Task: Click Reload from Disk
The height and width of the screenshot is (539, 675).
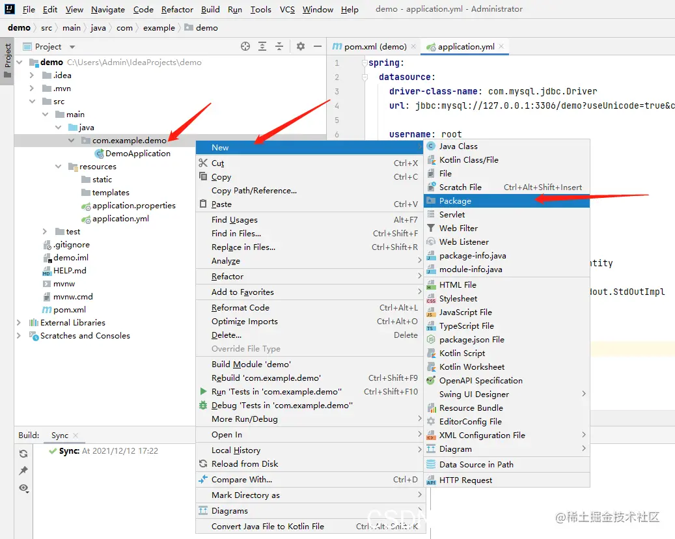Action: click(310, 464)
